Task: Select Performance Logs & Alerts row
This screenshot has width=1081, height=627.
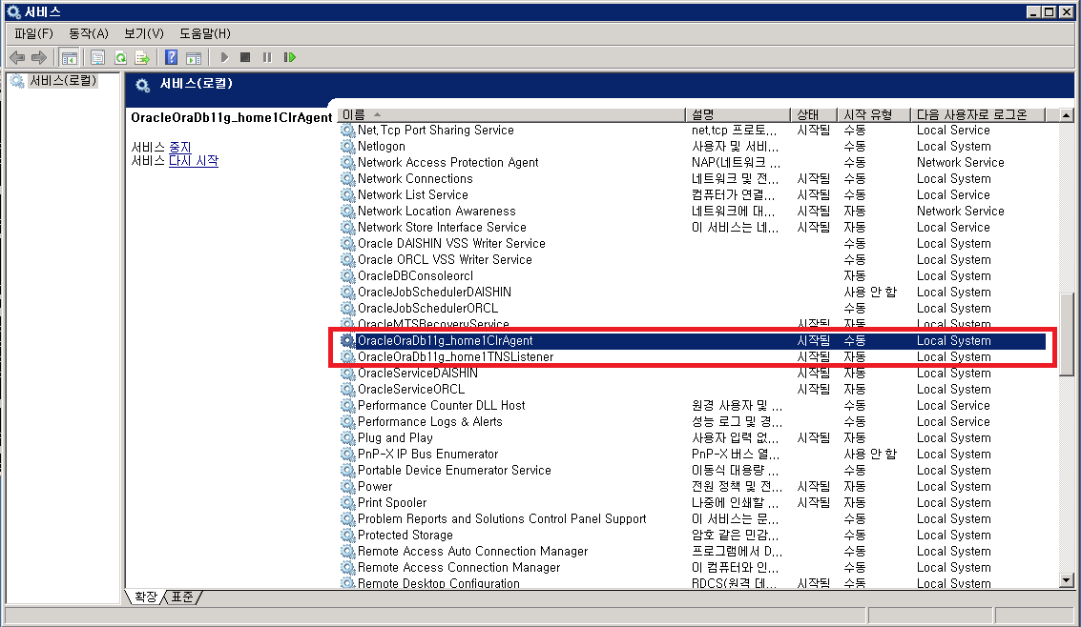Action: tap(693, 422)
